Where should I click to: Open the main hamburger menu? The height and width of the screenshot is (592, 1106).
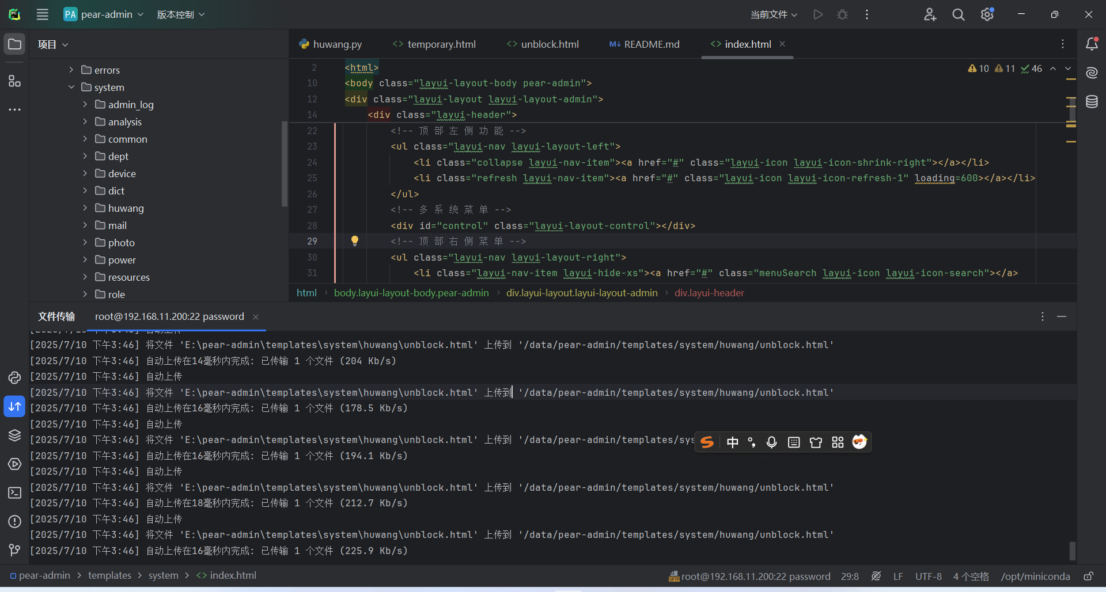click(x=43, y=14)
